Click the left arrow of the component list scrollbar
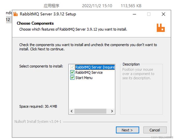The height and width of the screenshot is (140, 175). click(72, 111)
